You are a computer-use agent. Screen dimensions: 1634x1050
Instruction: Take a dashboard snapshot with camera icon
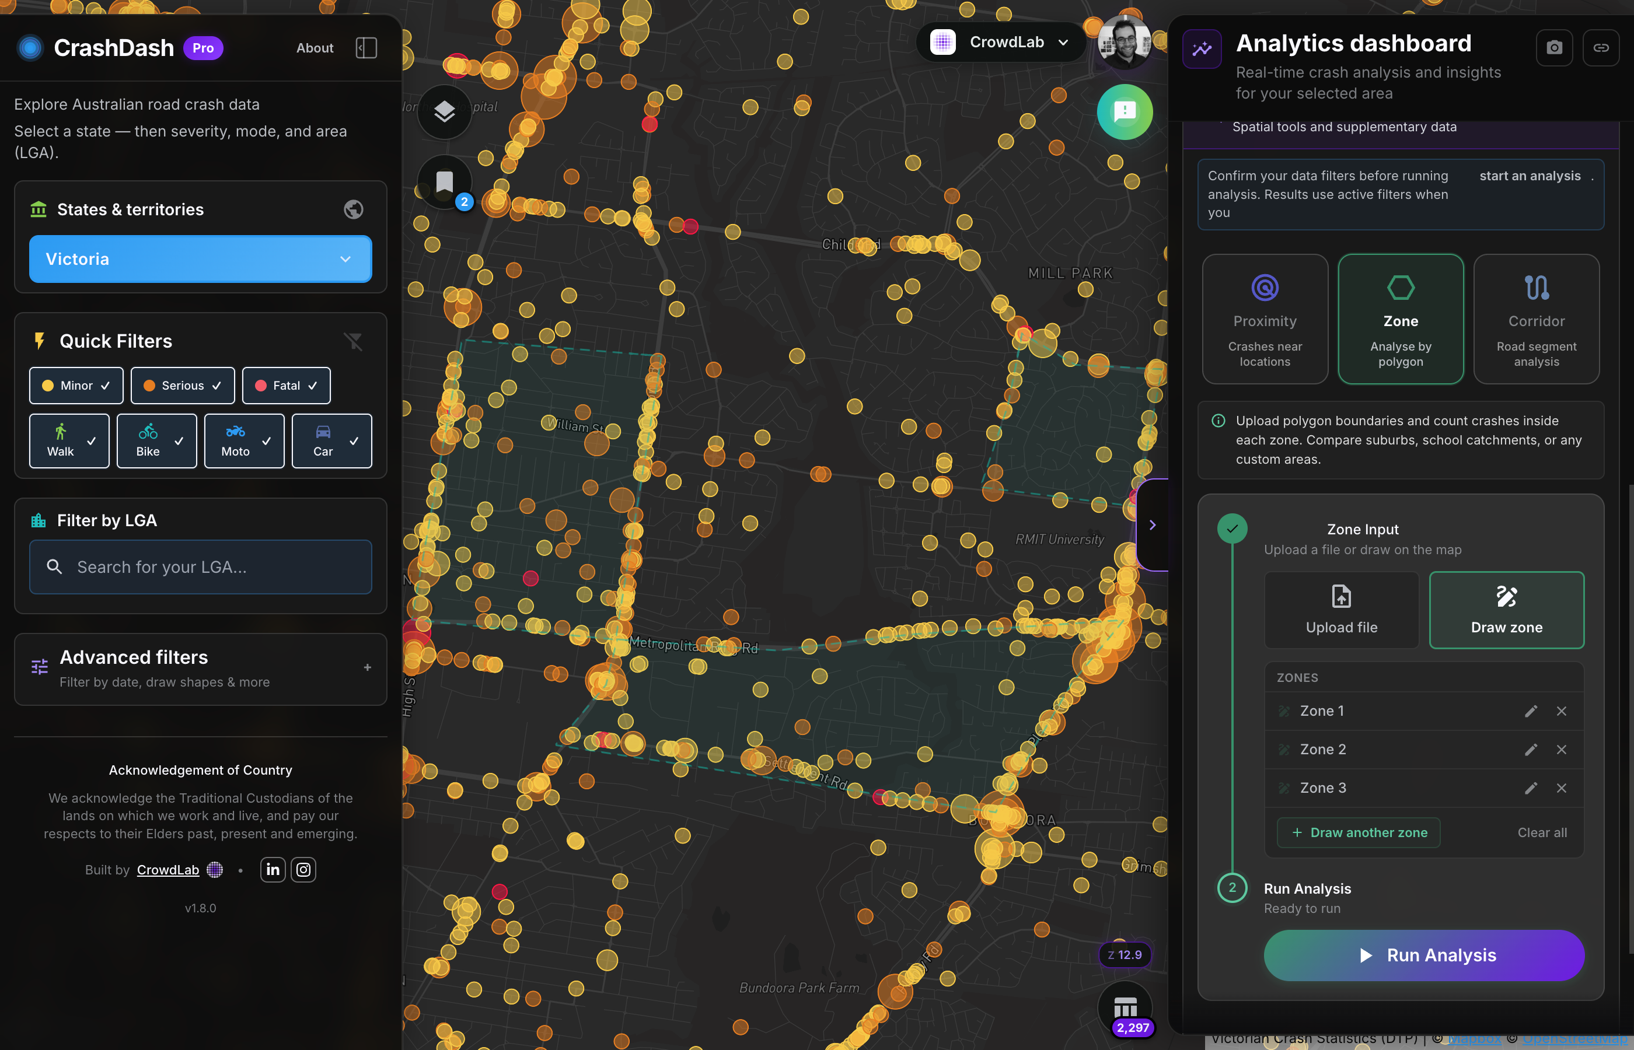tap(1554, 48)
